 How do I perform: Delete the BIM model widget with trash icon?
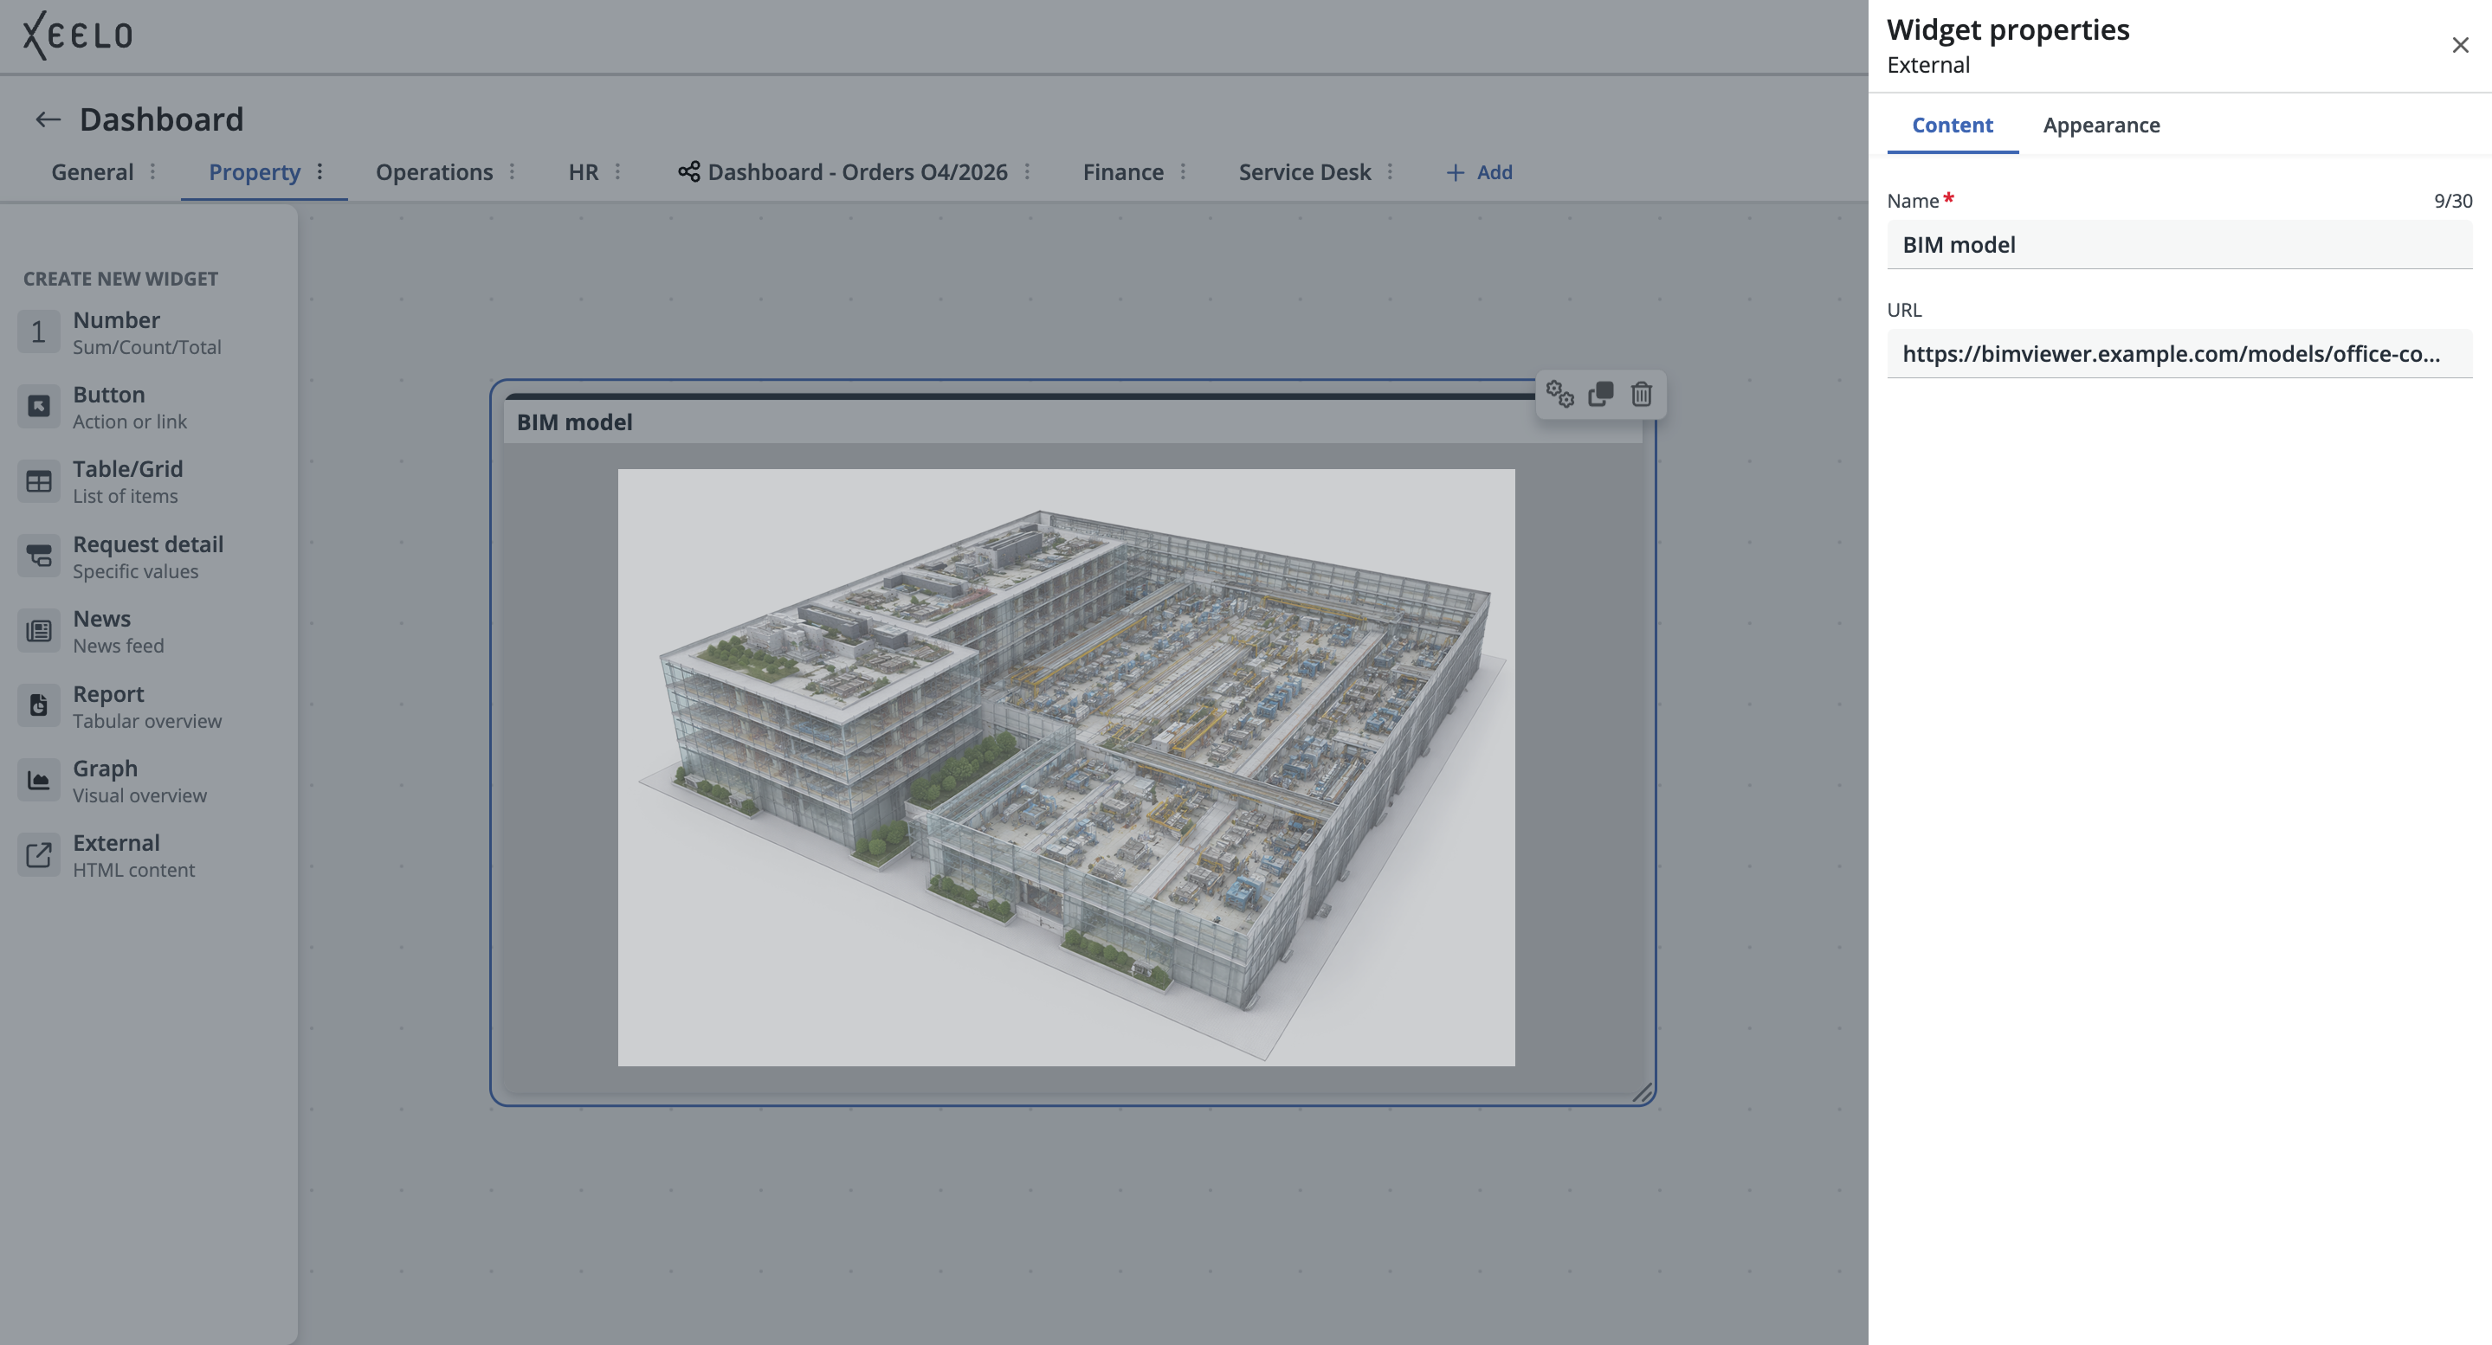(x=1642, y=395)
